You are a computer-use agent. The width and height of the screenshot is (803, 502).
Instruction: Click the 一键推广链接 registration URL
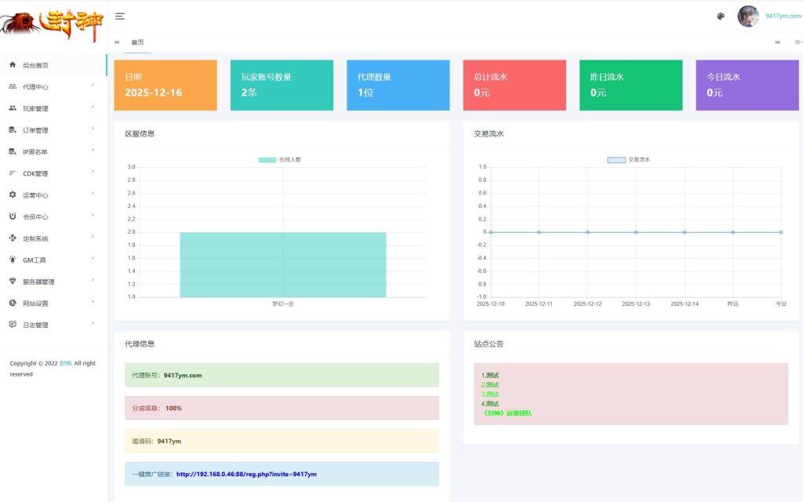tap(246, 474)
